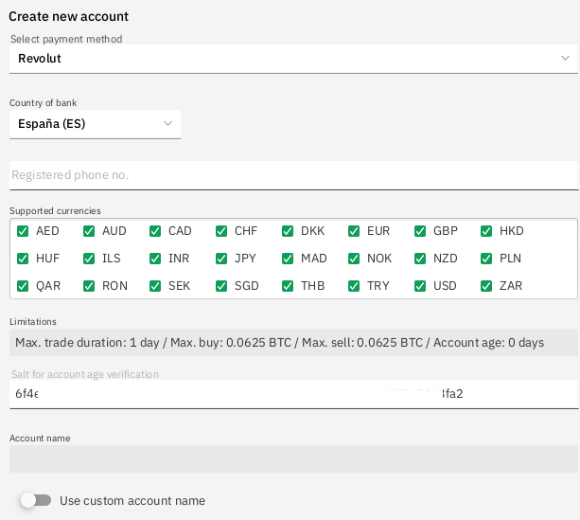The width and height of the screenshot is (580, 520).
Task: Uncheck the ZAR currency checkbox
Action: (x=486, y=286)
